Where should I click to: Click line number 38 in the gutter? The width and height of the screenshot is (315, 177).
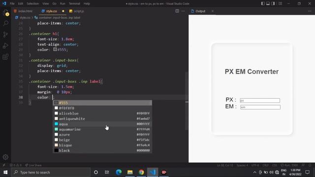(21, 97)
